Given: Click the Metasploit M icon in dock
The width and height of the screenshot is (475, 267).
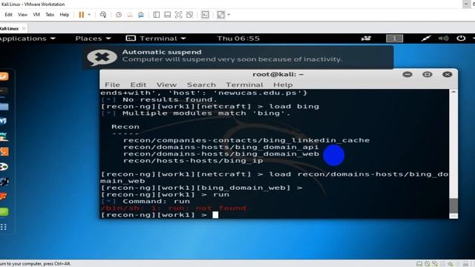Looking at the screenshot, I should pos(3,121).
